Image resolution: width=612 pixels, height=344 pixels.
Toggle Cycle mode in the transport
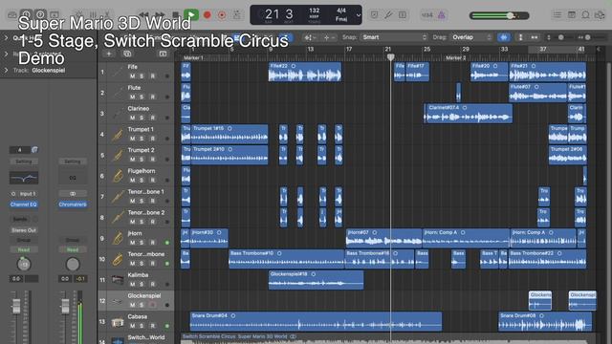click(237, 15)
